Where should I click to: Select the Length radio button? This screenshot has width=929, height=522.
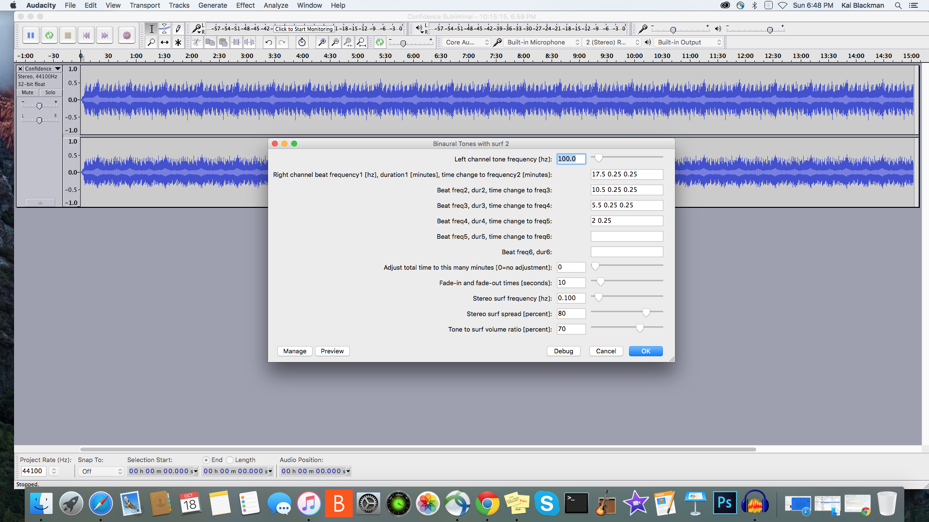[230, 460]
